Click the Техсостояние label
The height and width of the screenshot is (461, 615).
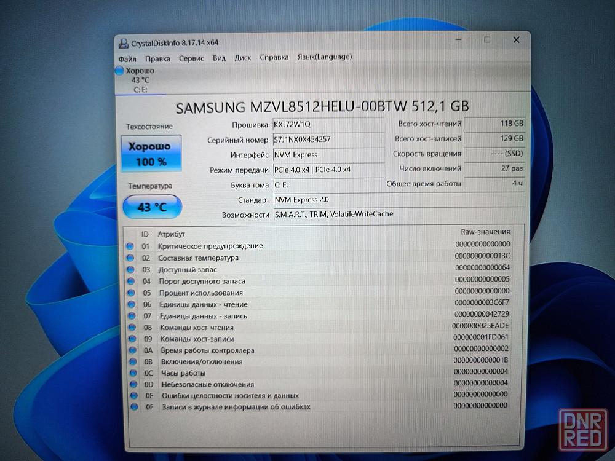(149, 126)
